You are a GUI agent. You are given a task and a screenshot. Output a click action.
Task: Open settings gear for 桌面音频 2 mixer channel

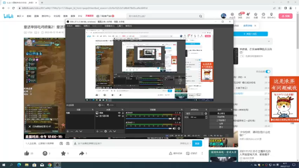179,128
